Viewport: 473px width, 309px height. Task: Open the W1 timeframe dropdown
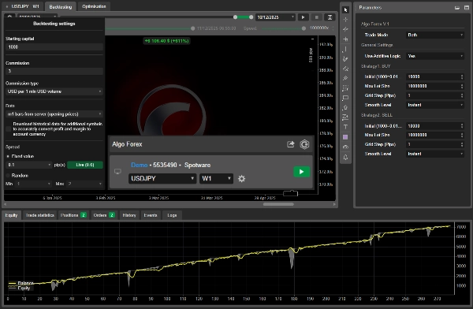pos(216,179)
